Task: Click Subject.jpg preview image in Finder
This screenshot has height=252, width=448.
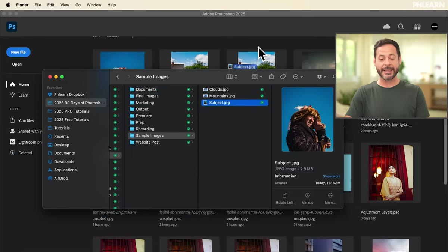Action: pos(308,119)
